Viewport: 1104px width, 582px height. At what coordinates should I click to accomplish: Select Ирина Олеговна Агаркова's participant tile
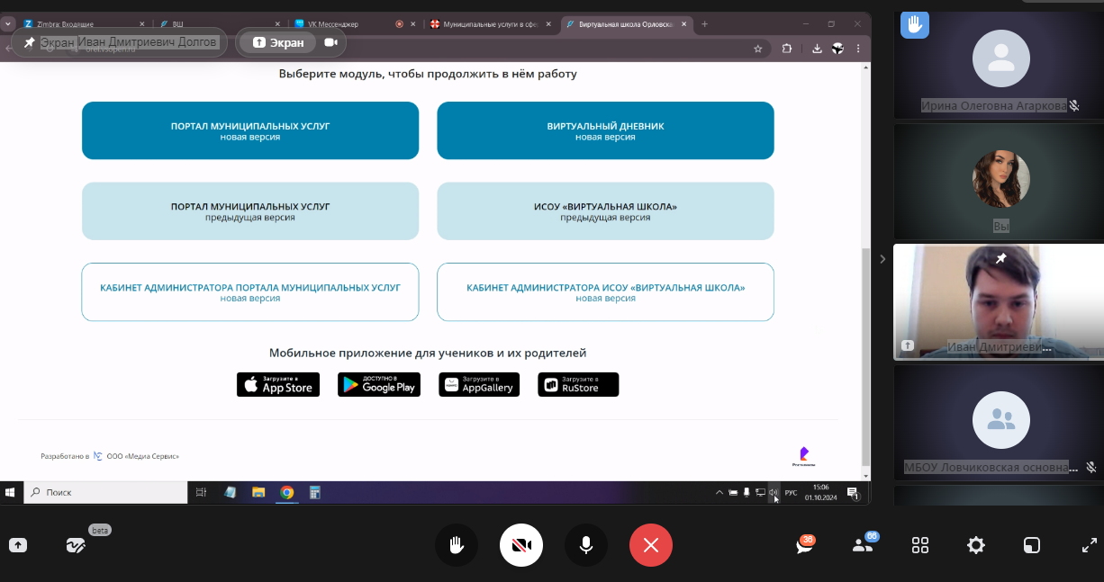[1000, 65]
